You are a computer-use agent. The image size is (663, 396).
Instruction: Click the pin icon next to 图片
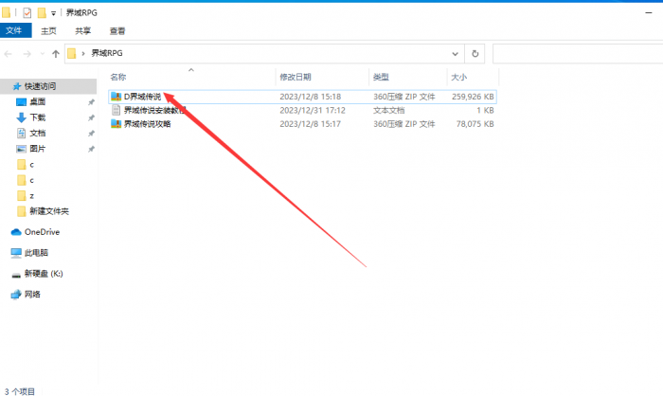[91, 149]
